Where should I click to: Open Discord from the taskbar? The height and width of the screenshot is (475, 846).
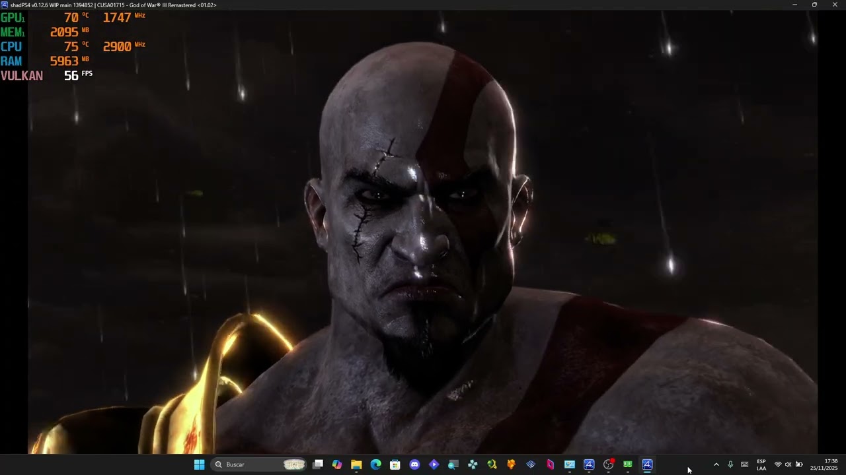414,464
